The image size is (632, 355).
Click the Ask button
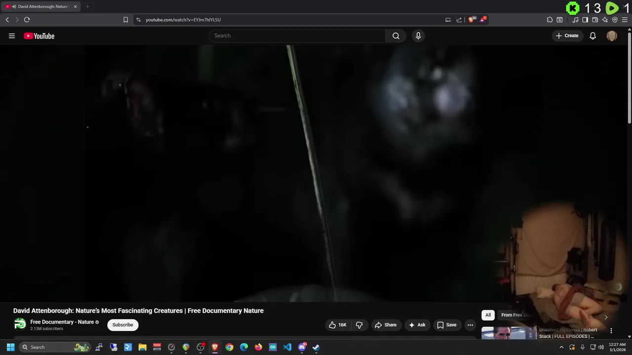click(417, 325)
